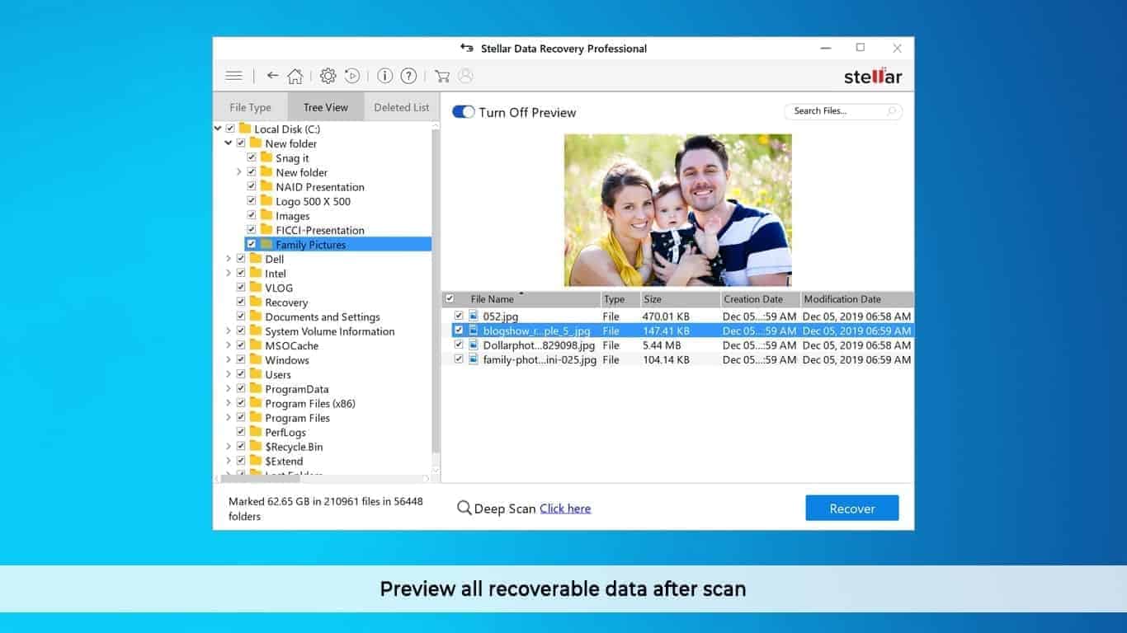Click the user account icon
The width and height of the screenshot is (1127, 633).
tap(465, 75)
